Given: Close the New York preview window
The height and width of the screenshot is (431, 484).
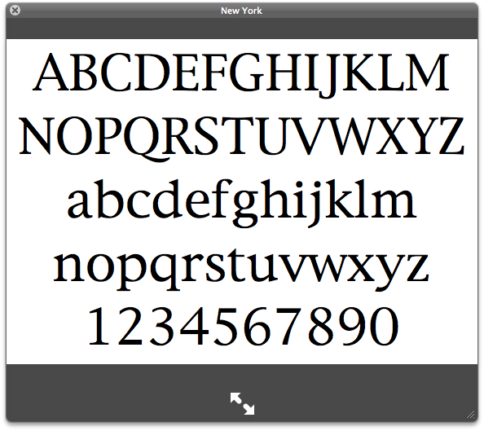Looking at the screenshot, I should [15, 11].
